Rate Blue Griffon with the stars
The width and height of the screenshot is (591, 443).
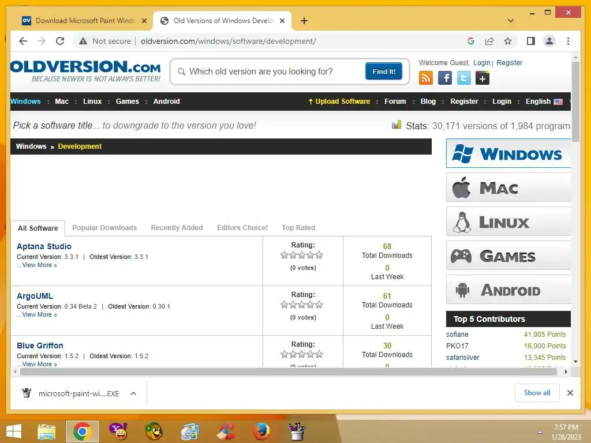click(x=302, y=355)
